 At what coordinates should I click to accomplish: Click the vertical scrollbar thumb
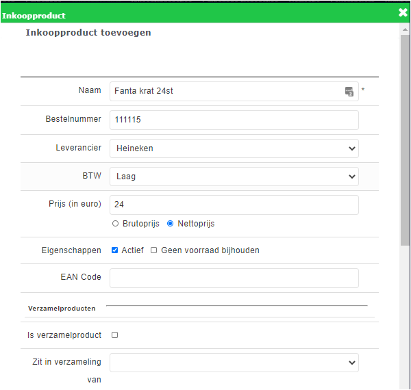click(x=405, y=137)
